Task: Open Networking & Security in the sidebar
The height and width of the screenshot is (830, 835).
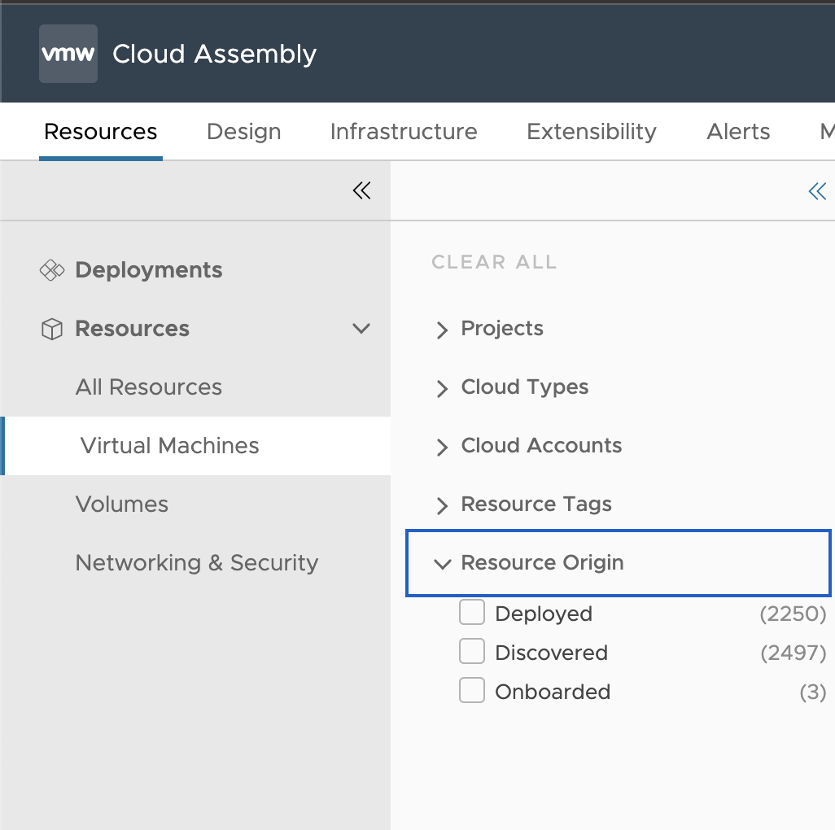Action: pyautogui.click(x=197, y=563)
